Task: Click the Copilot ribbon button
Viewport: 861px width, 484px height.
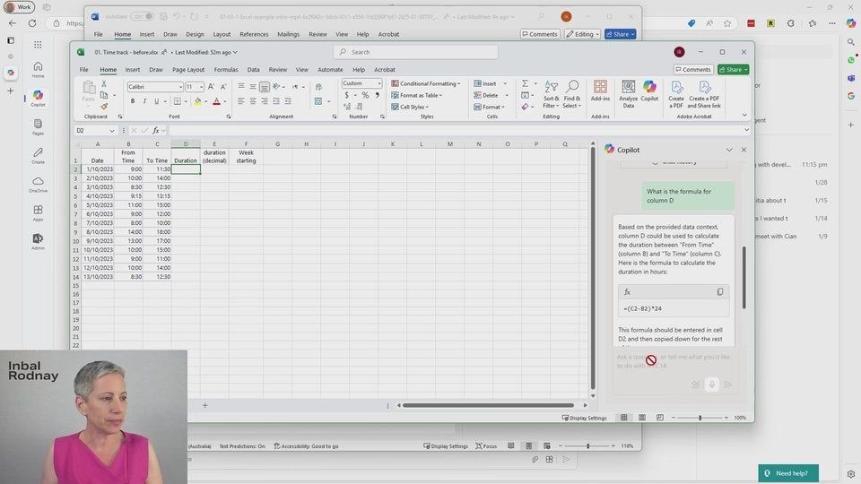Action: (649, 91)
